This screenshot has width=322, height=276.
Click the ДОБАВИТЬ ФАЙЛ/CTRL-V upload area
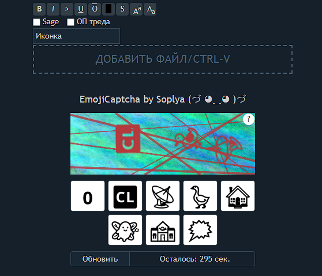[x=163, y=59]
